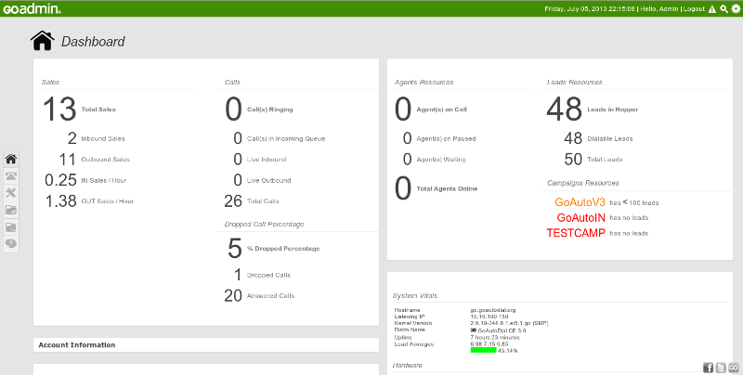Click the warning triangle alert icon
743x375 pixels.
click(x=711, y=9)
